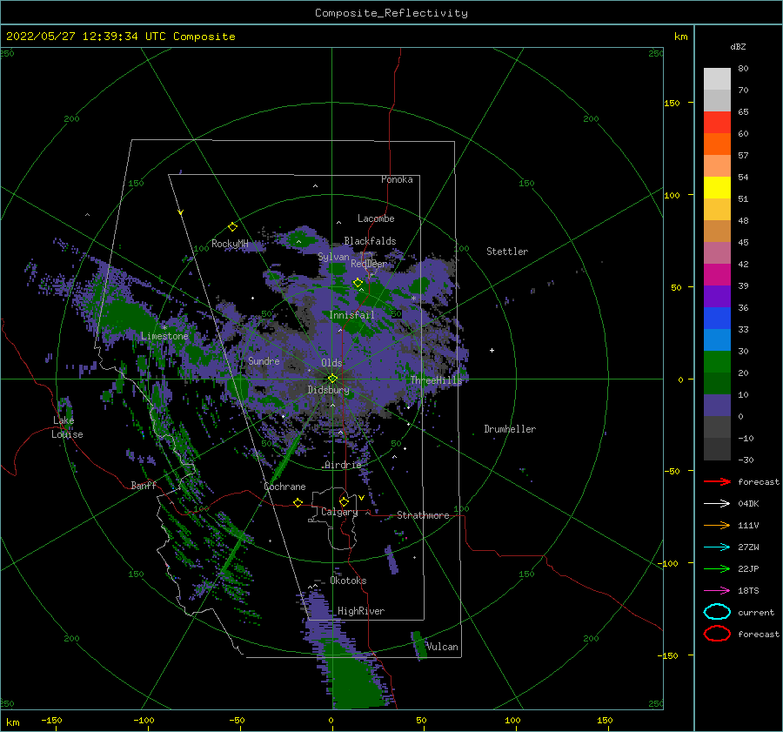Click the Airdrie town label
Image resolution: width=783 pixels, height=732 pixels.
point(343,465)
